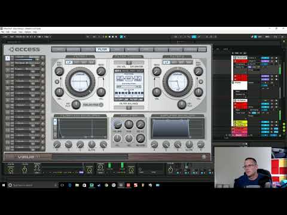
Task: Open first part's patch menu arrow
Action: 42,58
